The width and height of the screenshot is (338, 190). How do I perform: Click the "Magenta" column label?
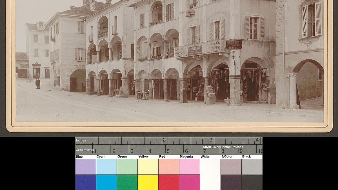coord(186,157)
